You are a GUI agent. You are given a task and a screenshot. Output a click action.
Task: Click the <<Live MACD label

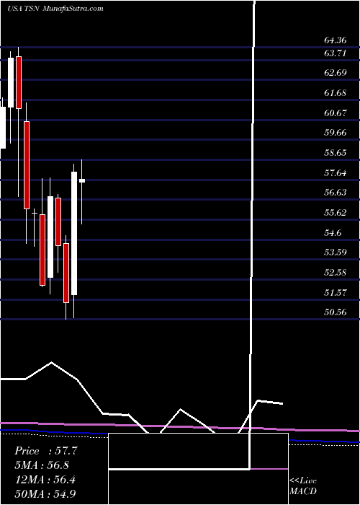coord(303,486)
